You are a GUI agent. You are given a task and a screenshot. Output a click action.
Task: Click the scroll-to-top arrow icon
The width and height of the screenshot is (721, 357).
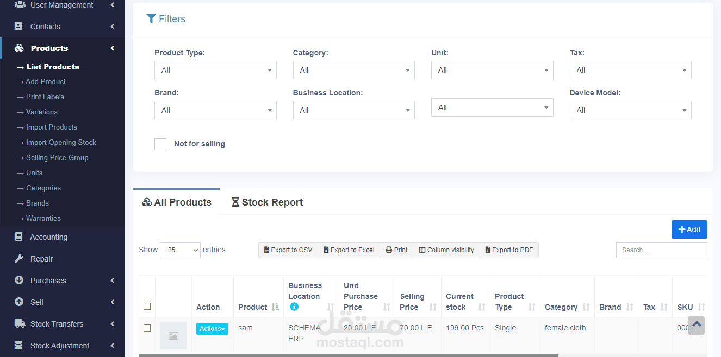point(696,325)
